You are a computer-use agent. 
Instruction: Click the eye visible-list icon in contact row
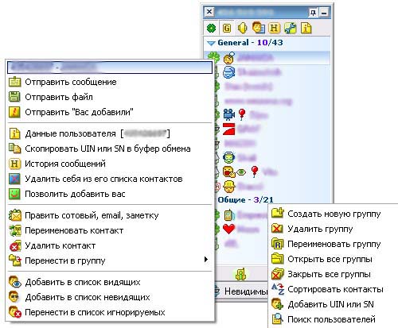[x=241, y=172]
